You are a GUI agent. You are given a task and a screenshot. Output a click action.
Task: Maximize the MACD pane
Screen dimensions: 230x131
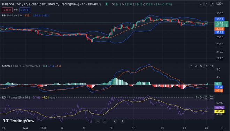[x=211, y=66]
